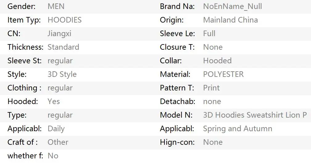Click the Daily applicable scene value
311x163 pixels.
pyautogui.click(x=56, y=129)
